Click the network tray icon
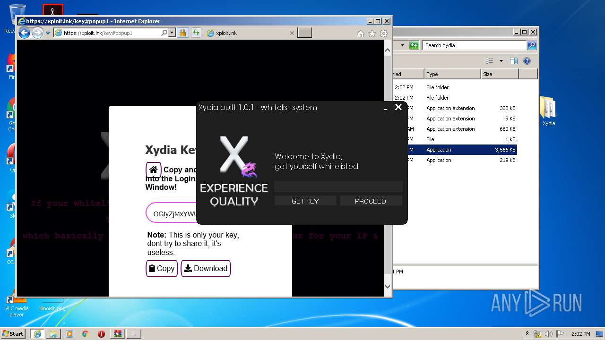This screenshot has width=605, height=340. tap(537, 334)
